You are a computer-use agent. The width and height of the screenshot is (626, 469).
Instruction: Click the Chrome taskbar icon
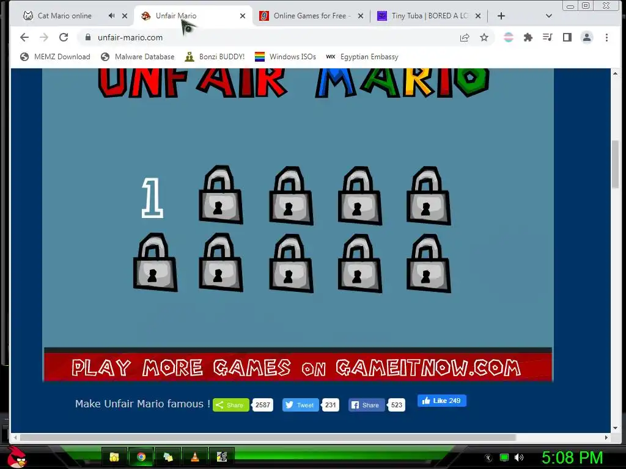coord(141,457)
